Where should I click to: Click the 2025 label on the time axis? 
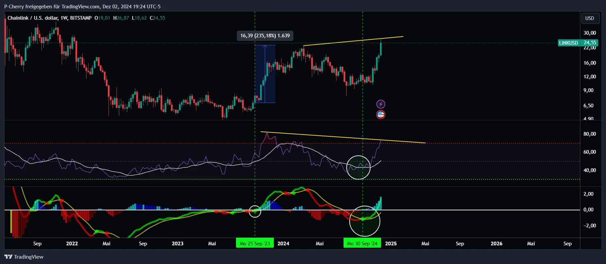pos(391,243)
